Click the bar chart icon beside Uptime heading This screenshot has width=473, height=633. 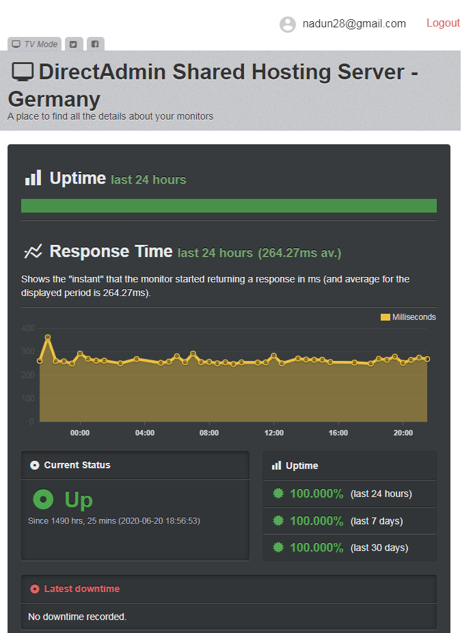pyautogui.click(x=33, y=178)
